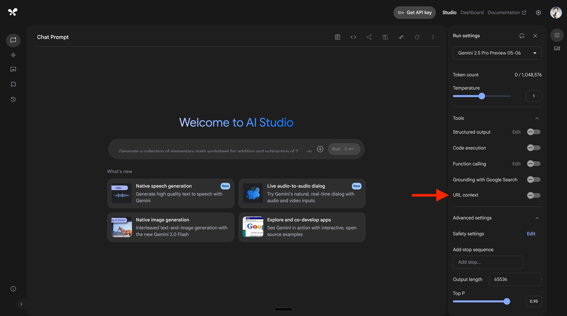Click the horse thumbnail image
Viewport: 567px width, 316px height.
pos(122,227)
